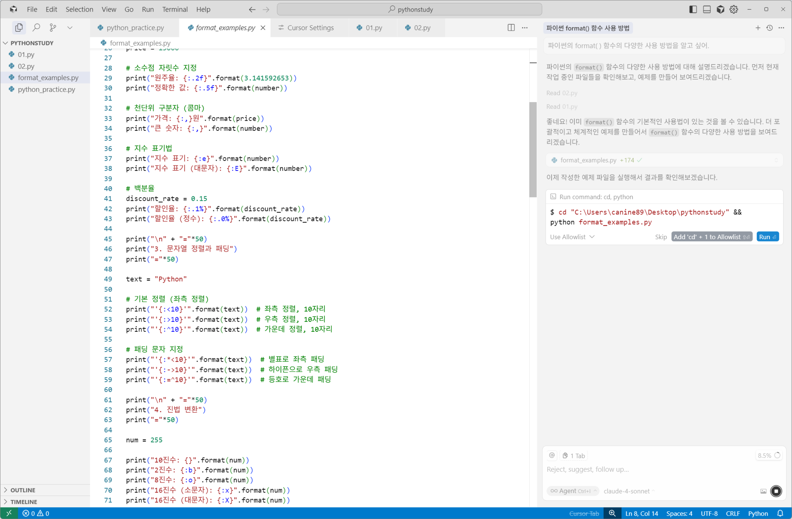Open settings gear in title bar
The height and width of the screenshot is (519, 792).
tap(734, 9)
